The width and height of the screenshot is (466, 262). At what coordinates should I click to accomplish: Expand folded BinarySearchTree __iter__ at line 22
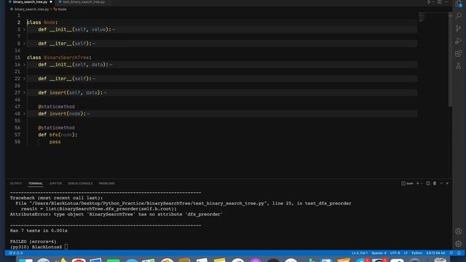(x=24, y=79)
